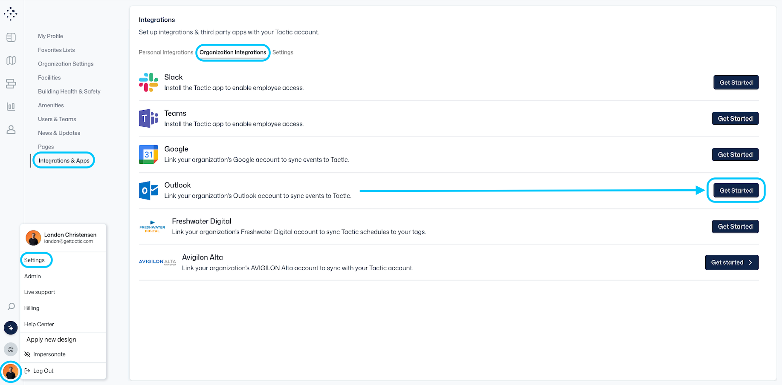Click Get started for Avigilon Alta

pos(731,262)
